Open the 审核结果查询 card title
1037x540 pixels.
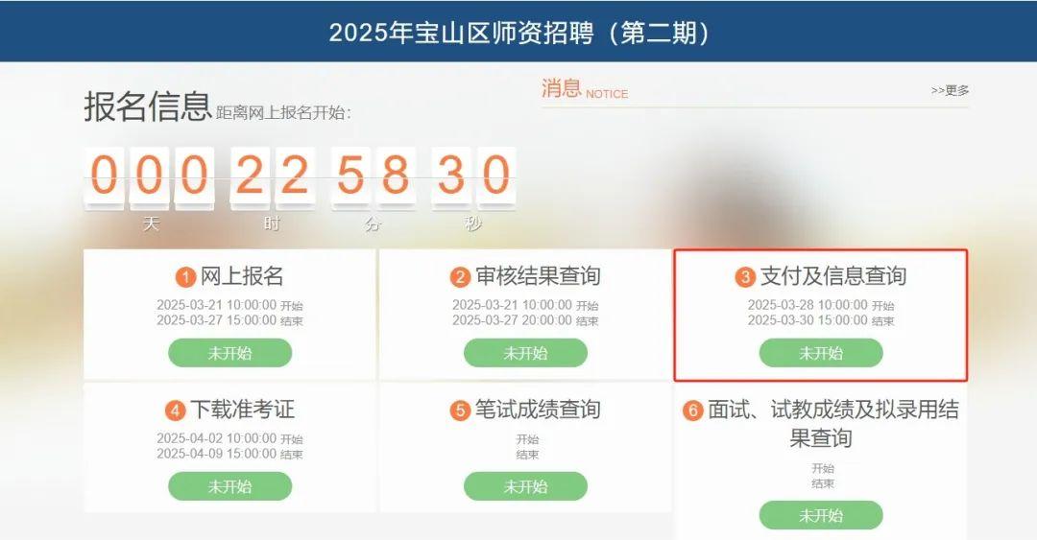(538, 276)
